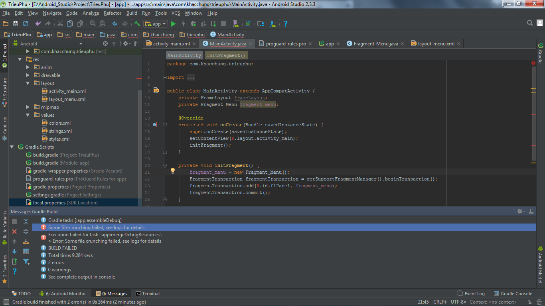Viewport: 545px width, 306px height.
Task: Switch to the Fragment_Menu.java tab
Action: [x=375, y=44]
